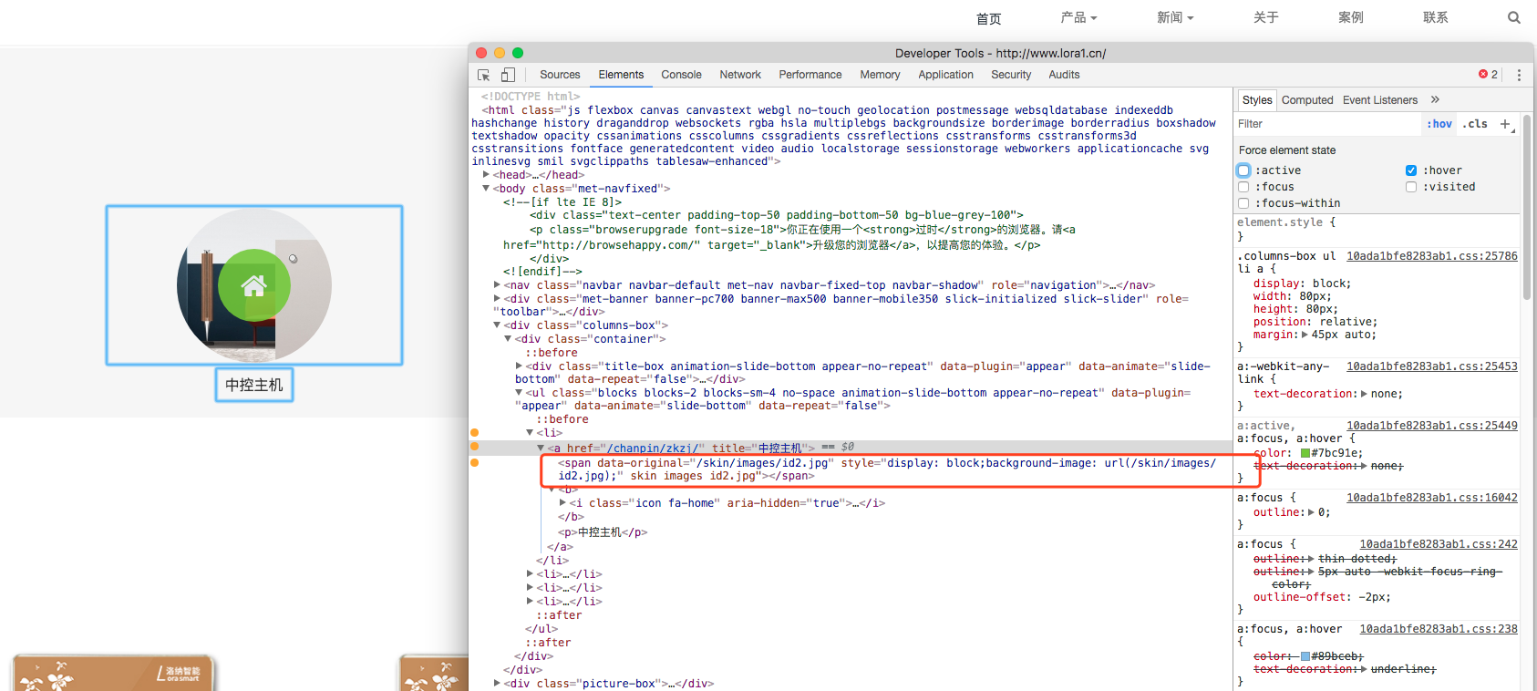Toggle the :hov element state button
The height and width of the screenshot is (691, 1537).
[x=1439, y=124]
